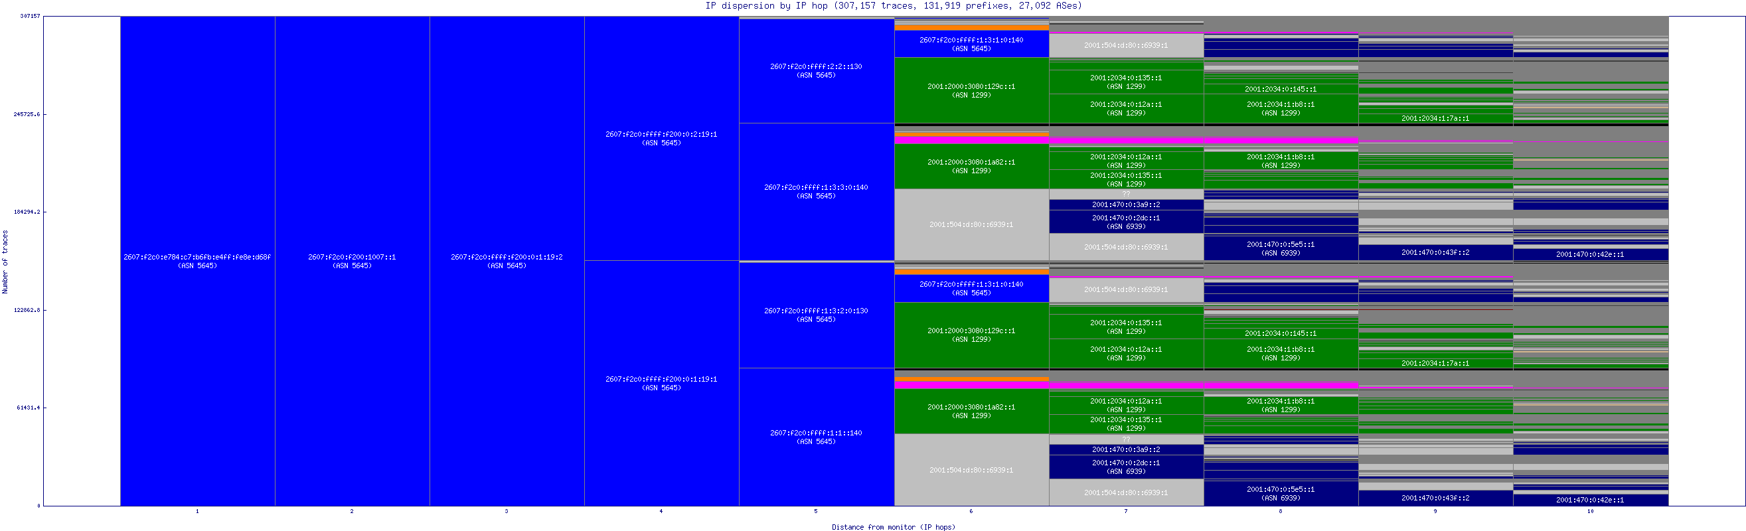Click the x-axis tick number 10
Screen dimensions: 1746x531
coord(1591,511)
